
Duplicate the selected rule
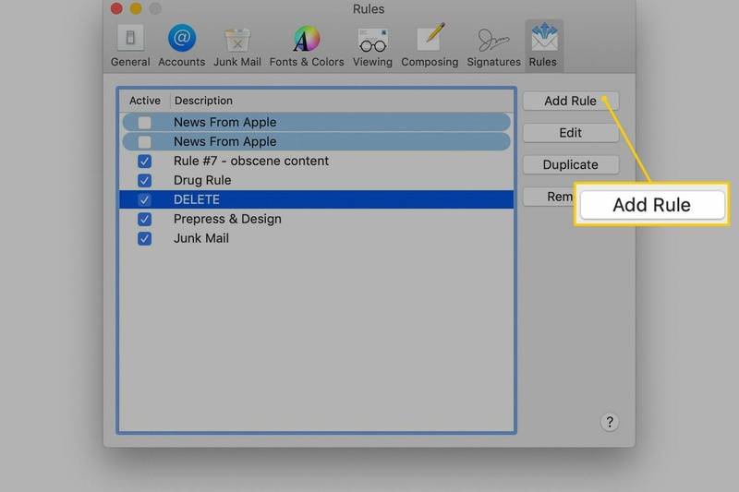570,165
